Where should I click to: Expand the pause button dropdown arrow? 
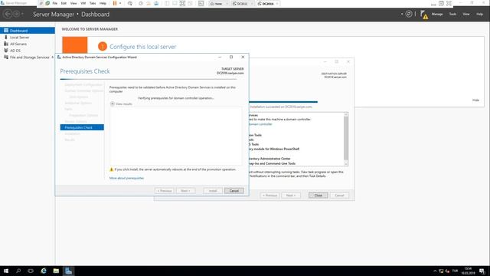coord(120,3)
